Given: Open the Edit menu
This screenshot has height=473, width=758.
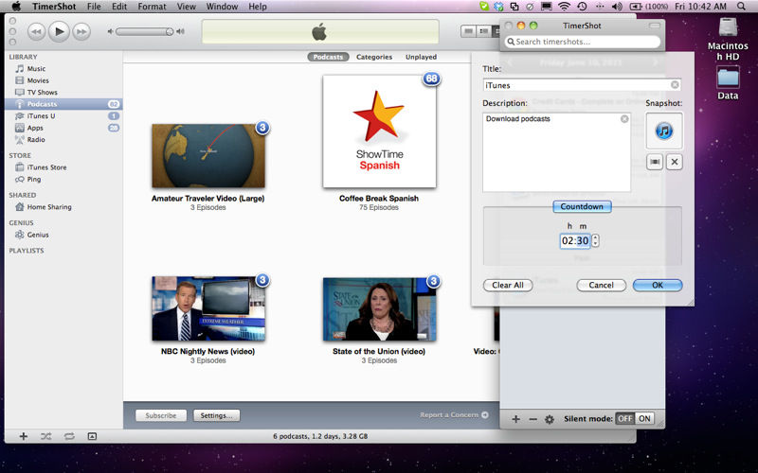Looking at the screenshot, I should pyautogui.click(x=119, y=7).
